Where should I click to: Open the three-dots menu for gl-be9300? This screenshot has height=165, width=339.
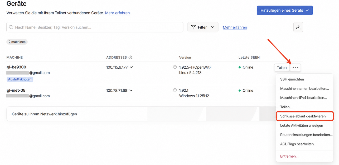(x=296, y=68)
